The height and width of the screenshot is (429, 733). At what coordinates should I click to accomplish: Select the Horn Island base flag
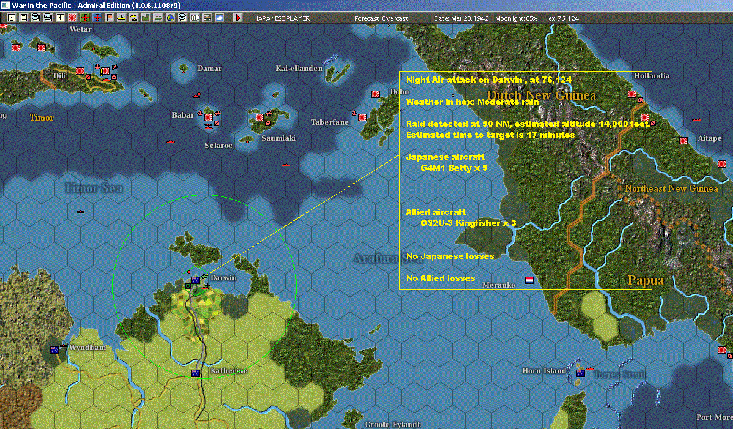(x=581, y=373)
